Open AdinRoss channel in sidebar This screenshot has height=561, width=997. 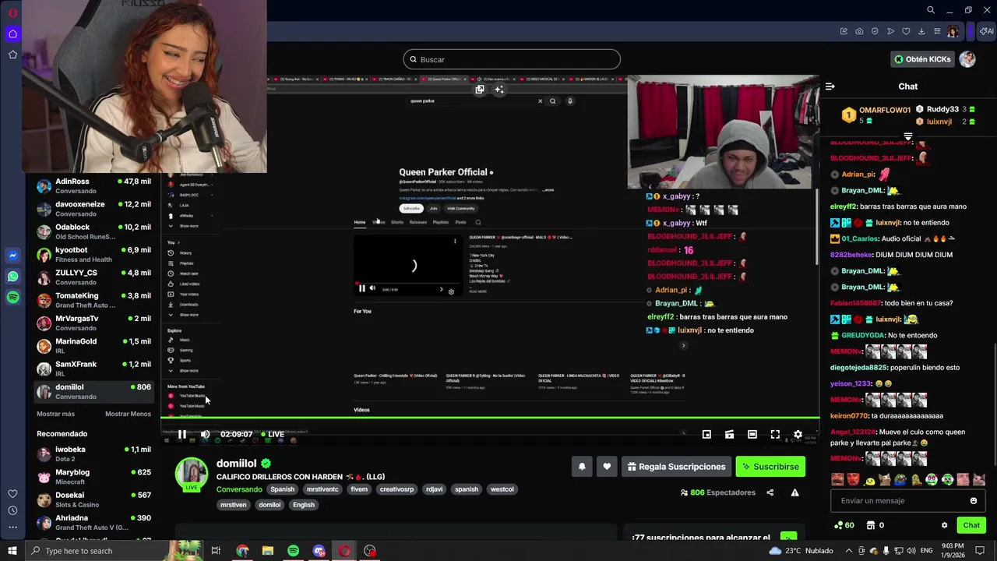(93, 186)
